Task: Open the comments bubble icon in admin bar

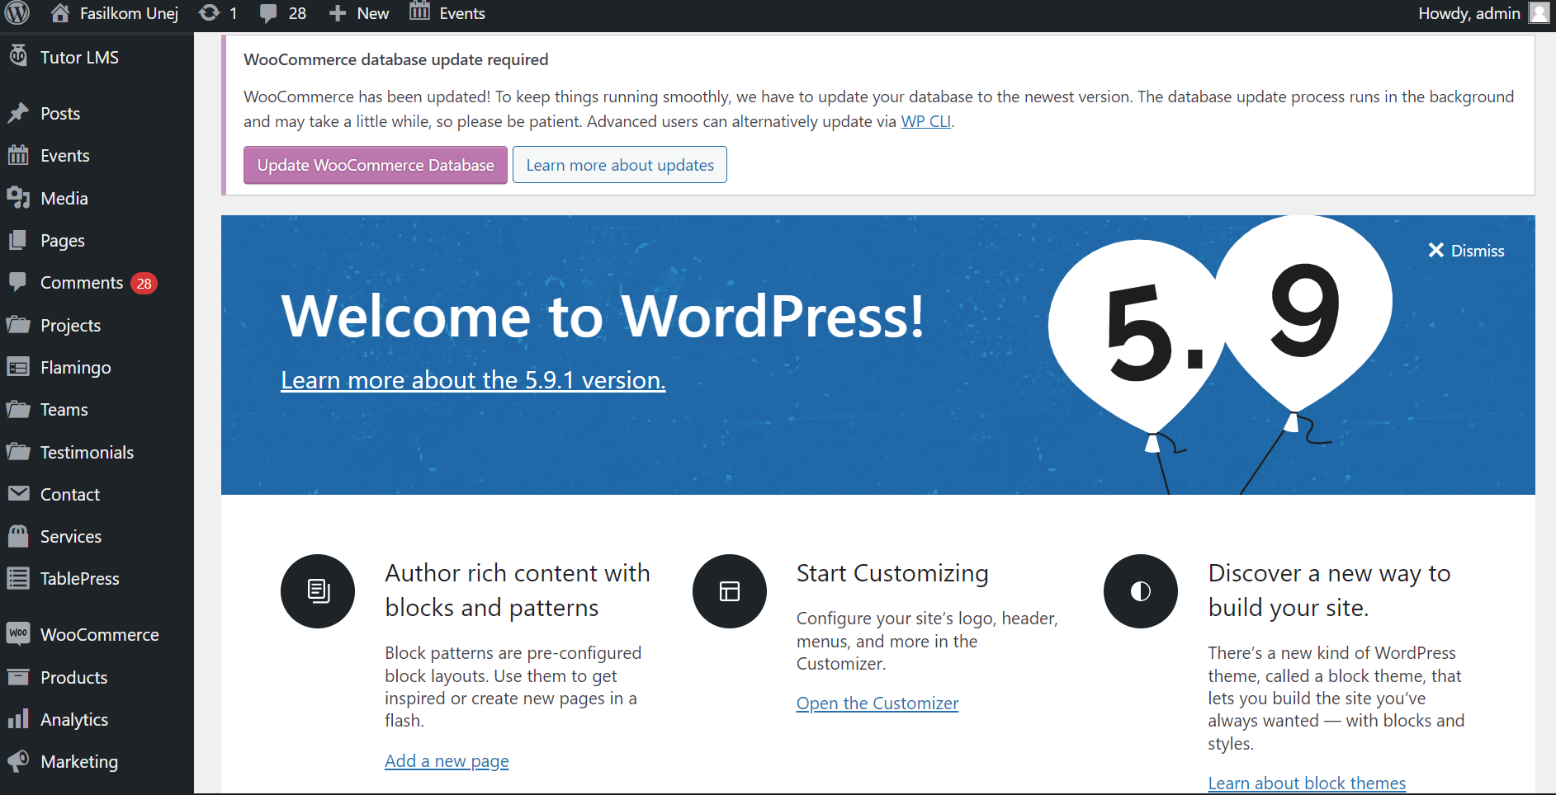Action: [268, 13]
